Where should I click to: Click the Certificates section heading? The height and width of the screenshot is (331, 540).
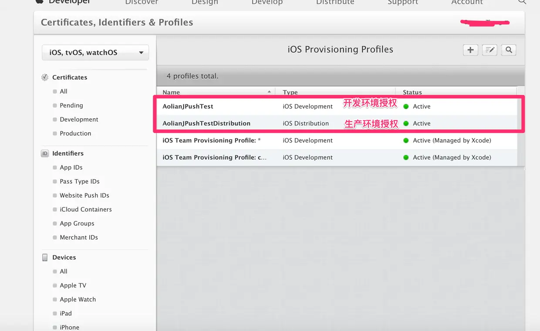pyautogui.click(x=70, y=77)
